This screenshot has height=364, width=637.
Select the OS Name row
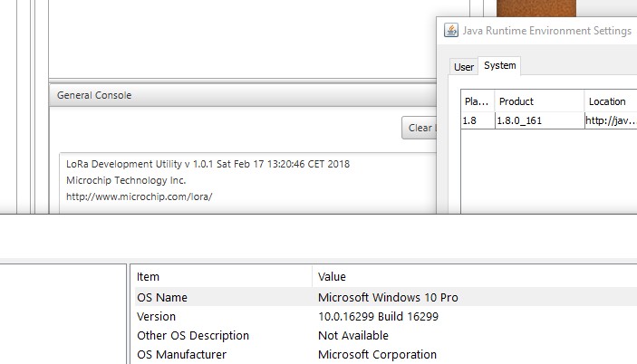(386, 297)
